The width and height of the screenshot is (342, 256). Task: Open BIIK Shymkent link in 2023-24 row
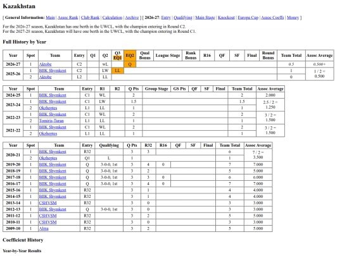[53, 102]
